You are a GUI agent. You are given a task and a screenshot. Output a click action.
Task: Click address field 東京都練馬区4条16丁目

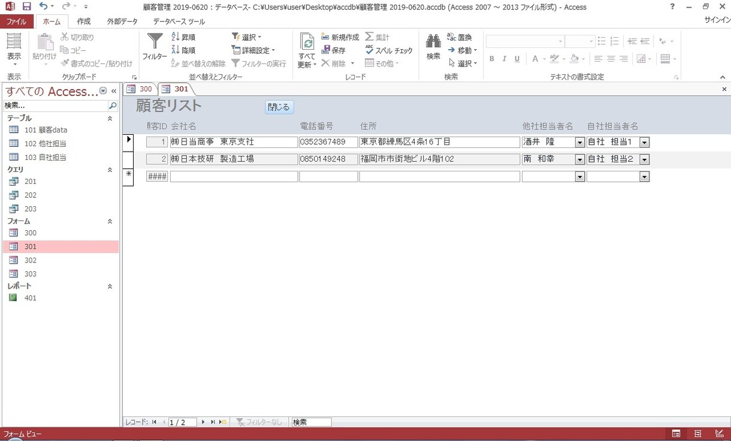(440, 143)
